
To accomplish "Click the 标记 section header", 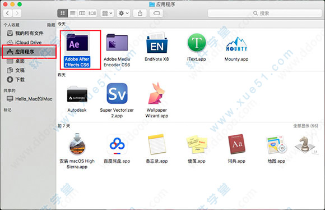I will coord(8,110).
